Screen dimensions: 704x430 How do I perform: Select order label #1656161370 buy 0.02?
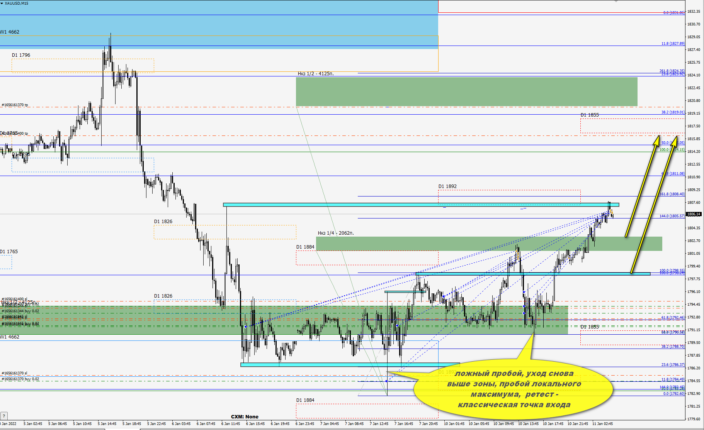[20, 379]
